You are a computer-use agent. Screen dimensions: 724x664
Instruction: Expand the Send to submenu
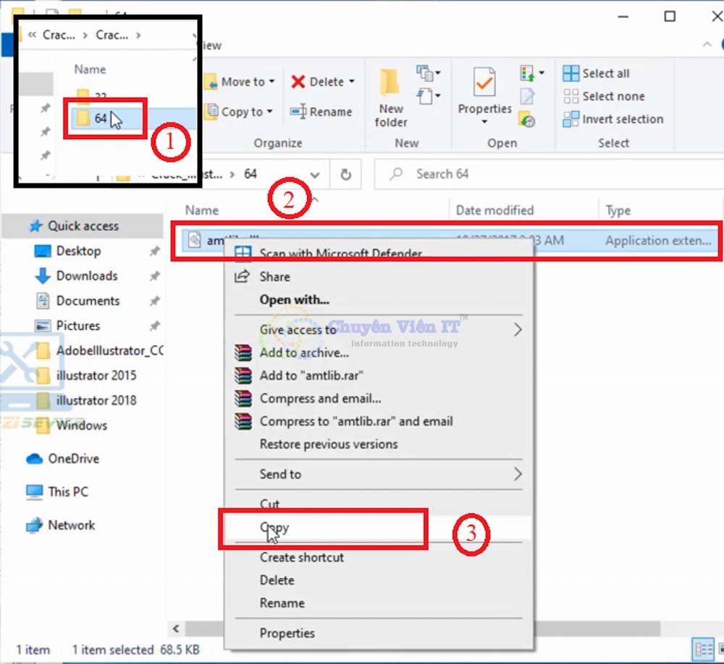280,474
